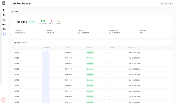The height and width of the screenshot is (103, 176).
Task: Click the Devices section title
Action: click(17, 43)
